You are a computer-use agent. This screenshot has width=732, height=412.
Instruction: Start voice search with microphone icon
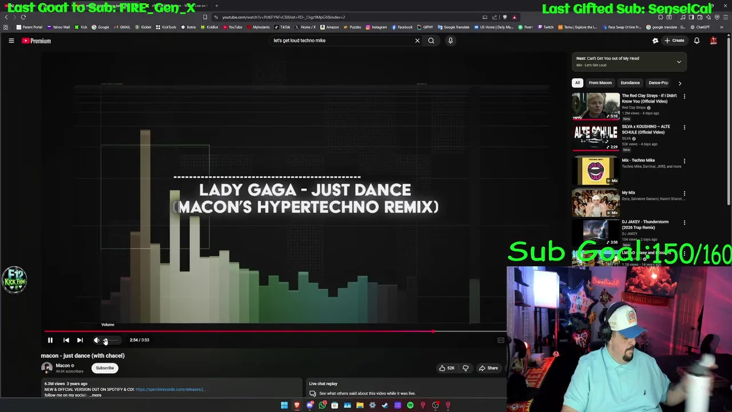(x=450, y=41)
